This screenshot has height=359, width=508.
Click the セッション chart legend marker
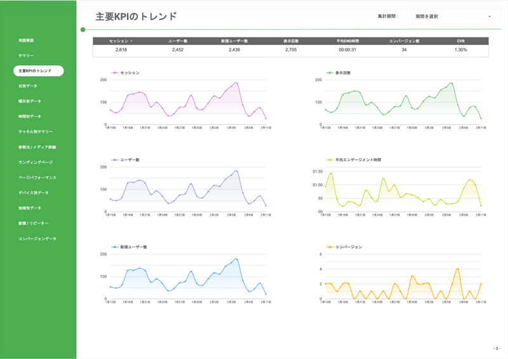(115, 73)
